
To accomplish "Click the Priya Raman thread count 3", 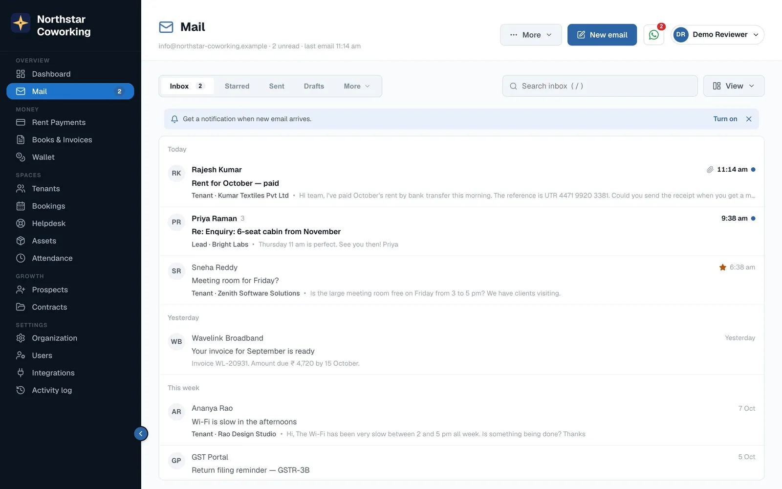I will (x=242, y=219).
